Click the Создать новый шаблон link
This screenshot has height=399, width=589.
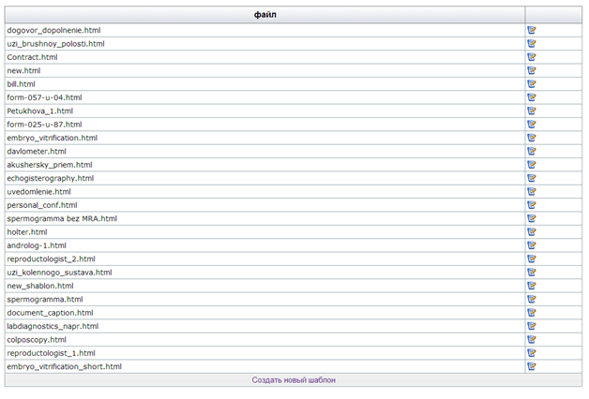(294, 380)
